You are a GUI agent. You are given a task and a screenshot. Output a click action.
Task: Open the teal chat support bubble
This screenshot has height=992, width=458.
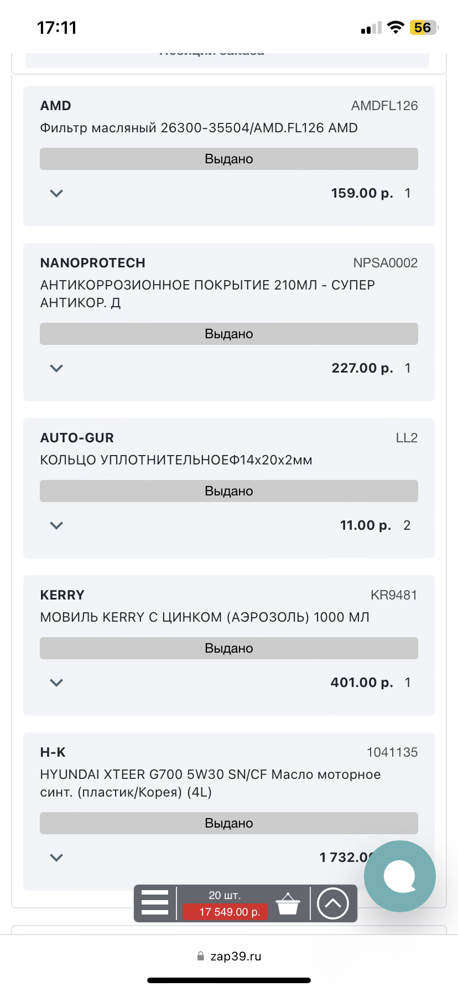(x=400, y=876)
